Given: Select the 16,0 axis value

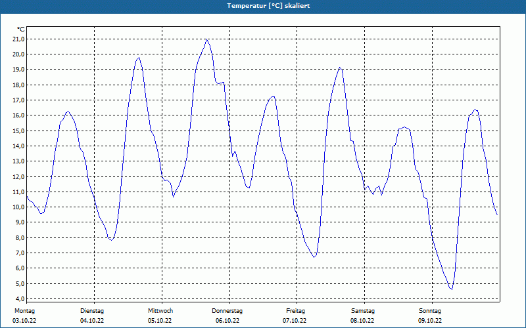Looking at the screenshot, I should [19, 115].
